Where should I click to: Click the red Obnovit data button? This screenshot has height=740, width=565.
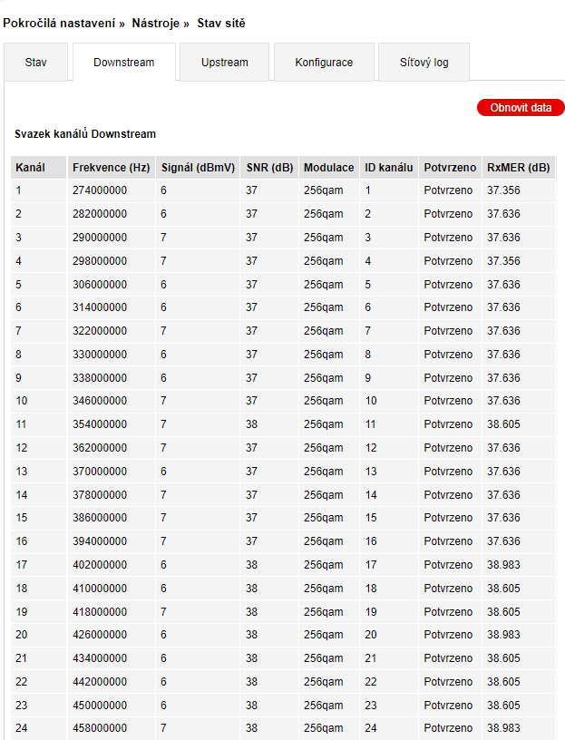coord(521,108)
